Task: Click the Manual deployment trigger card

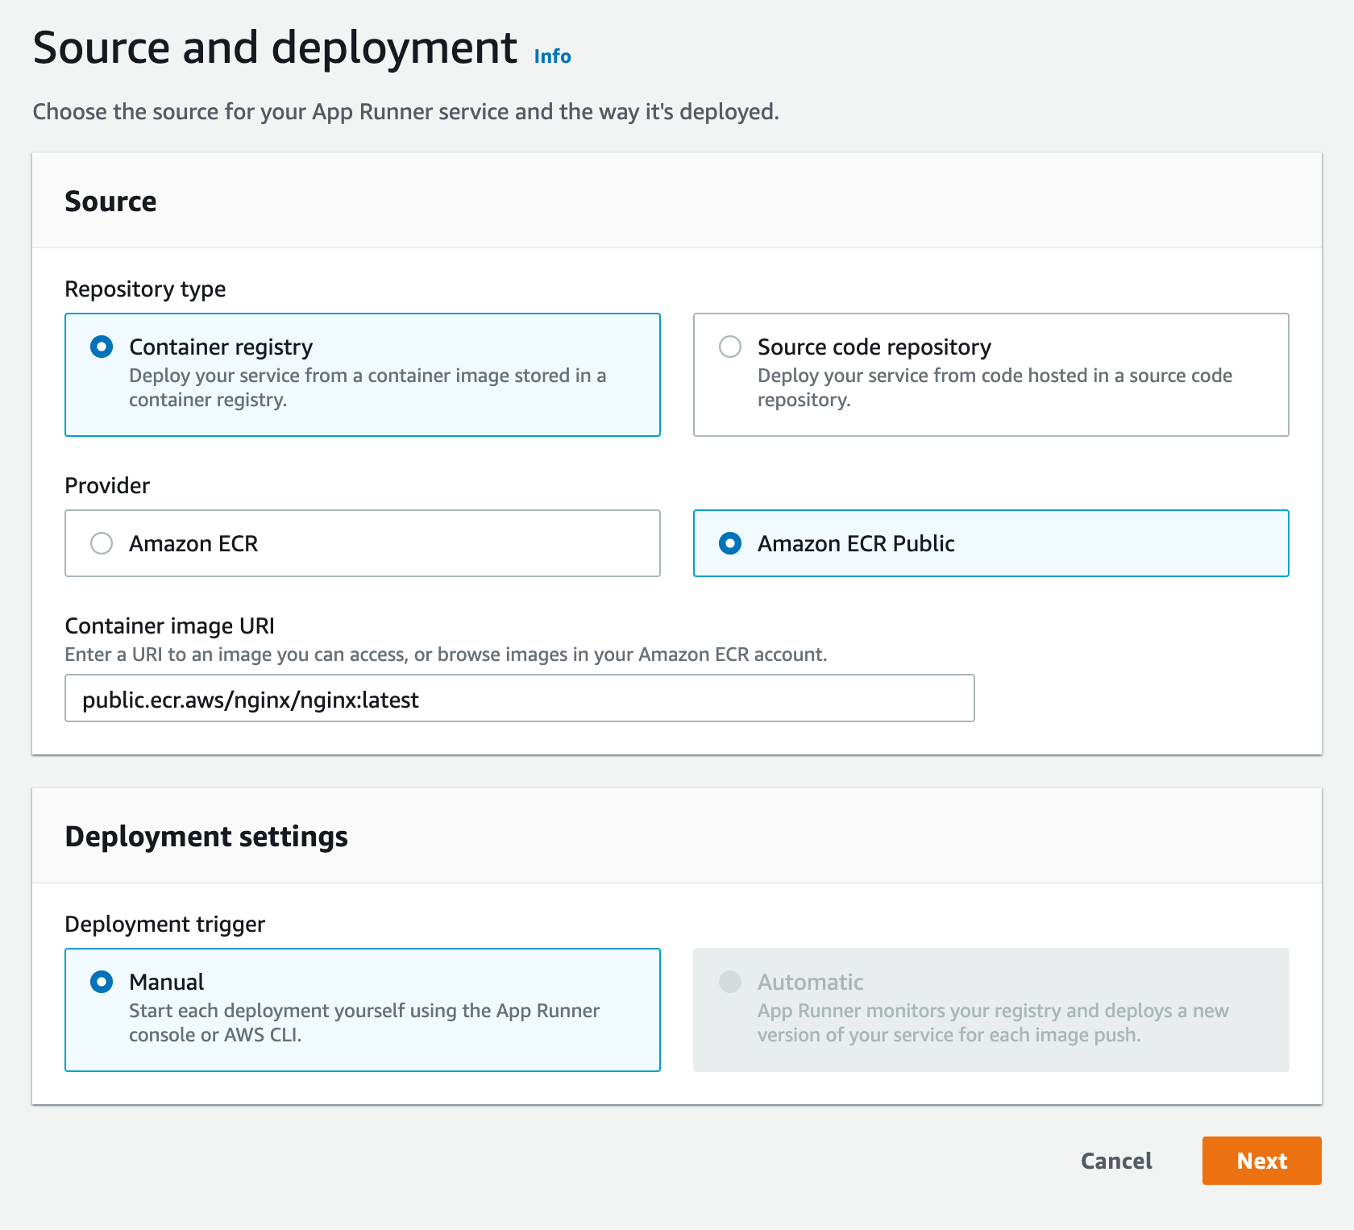Action: pos(362,1009)
